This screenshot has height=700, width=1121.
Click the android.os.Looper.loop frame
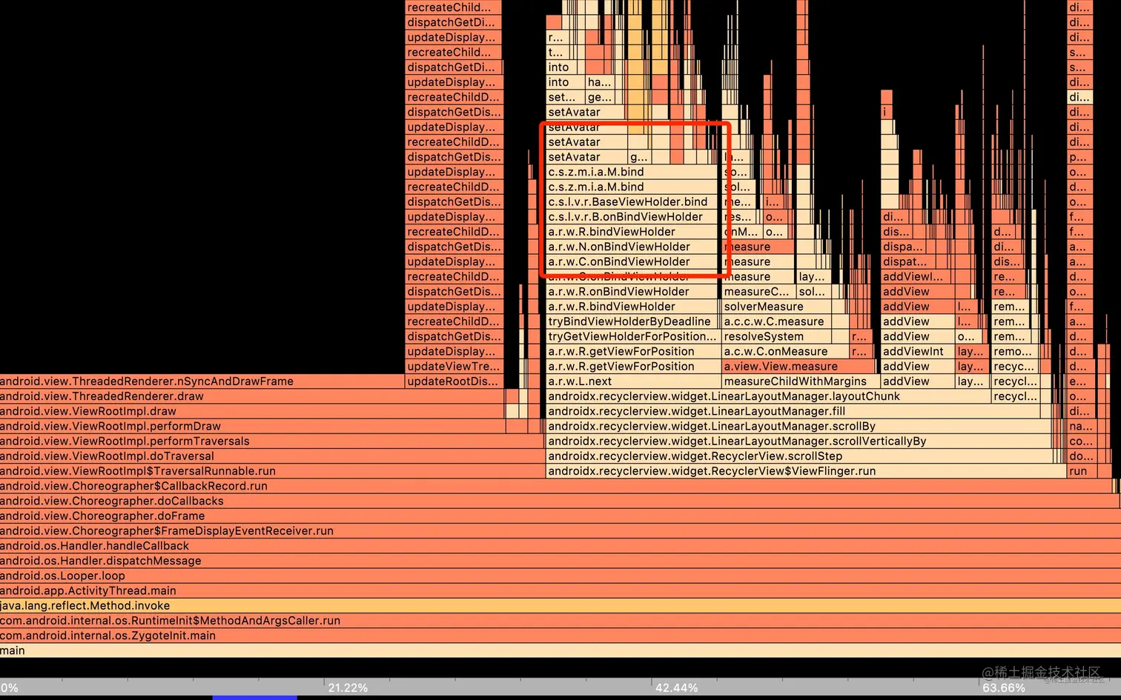[x=560, y=576]
